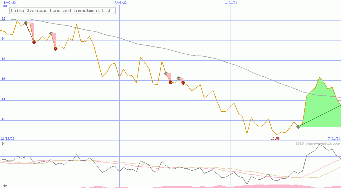Click the third red exit marker below 16 HKD
This screenshot has width=341, height=188.
(170, 82)
